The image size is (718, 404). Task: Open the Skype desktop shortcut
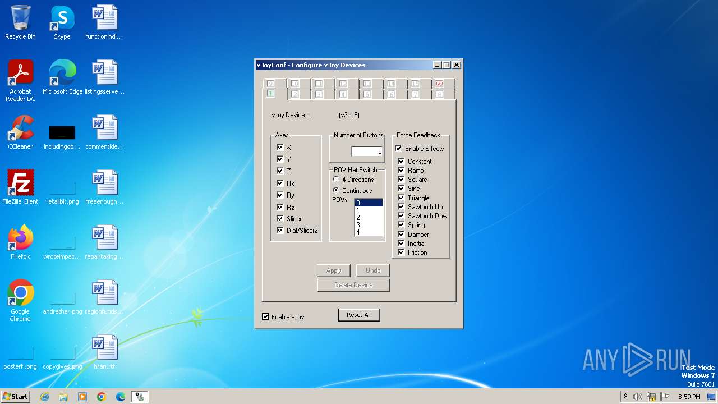pyautogui.click(x=62, y=22)
